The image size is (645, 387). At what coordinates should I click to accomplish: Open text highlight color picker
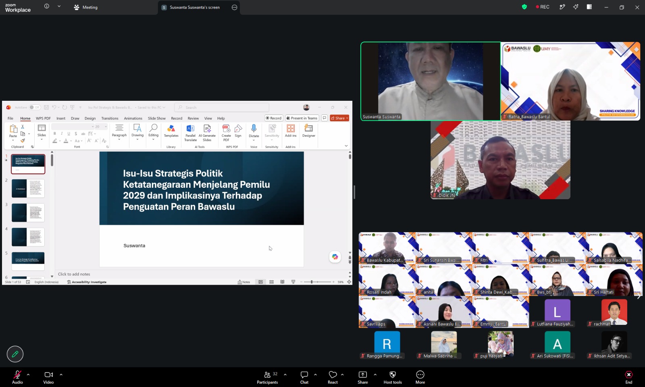tap(55, 141)
